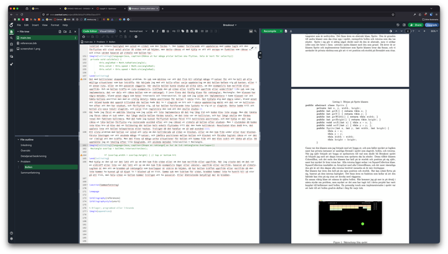The image size is (448, 254).
Task: Collapse the Problem section in outline
Action: pyautogui.click(x=18, y=161)
